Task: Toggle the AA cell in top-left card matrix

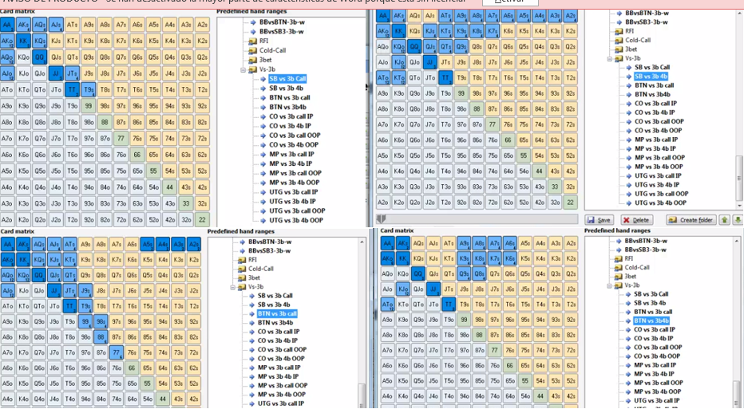Action: pyautogui.click(x=7, y=24)
